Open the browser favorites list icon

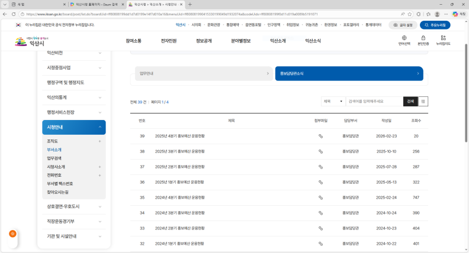pos(428,14)
